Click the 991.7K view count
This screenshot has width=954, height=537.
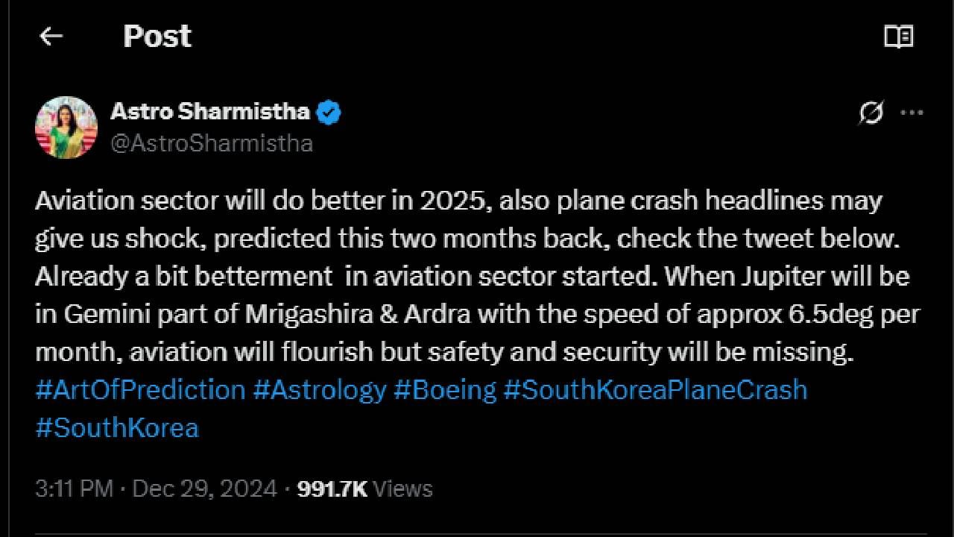pyautogui.click(x=332, y=489)
